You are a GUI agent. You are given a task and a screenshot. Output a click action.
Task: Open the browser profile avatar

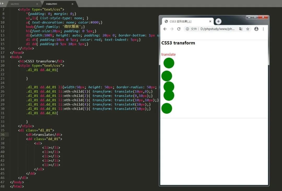click(x=256, y=29)
